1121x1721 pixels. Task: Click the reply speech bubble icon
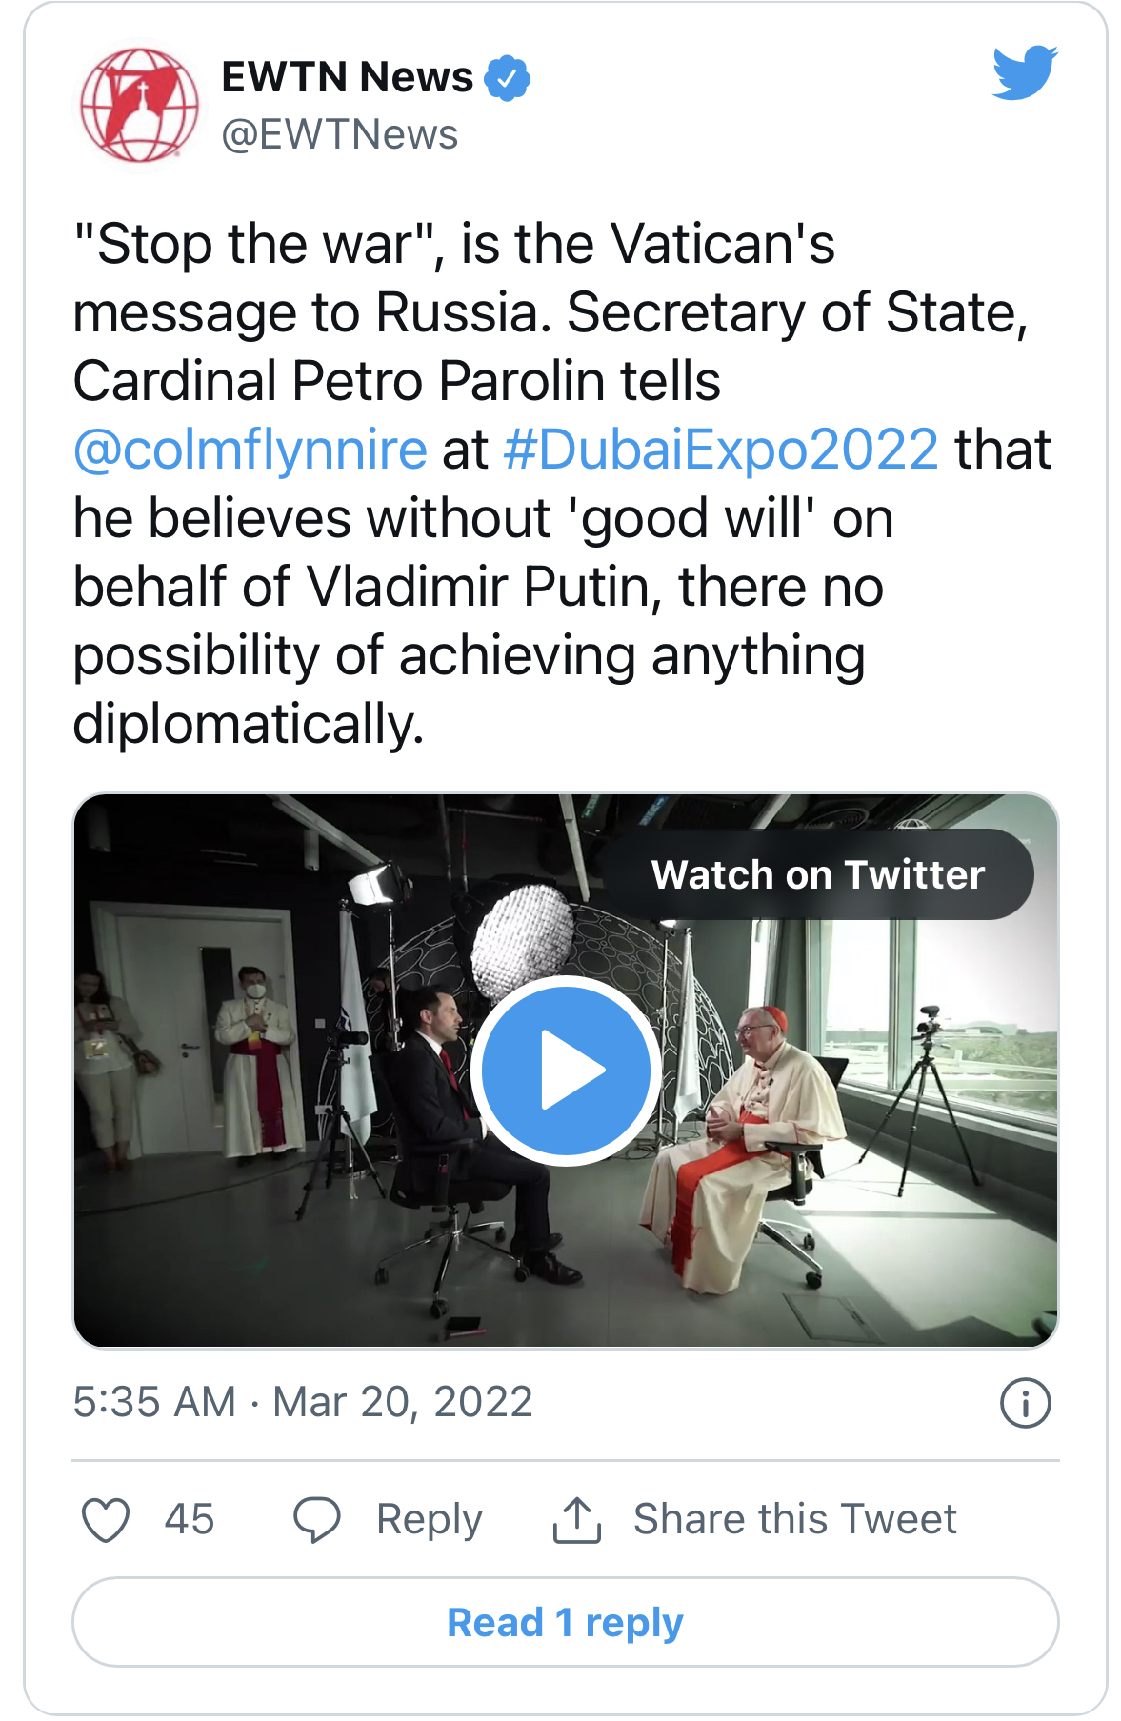pyautogui.click(x=317, y=1519)
